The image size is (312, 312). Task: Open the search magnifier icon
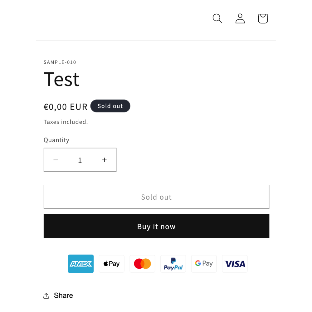point(217,18)
